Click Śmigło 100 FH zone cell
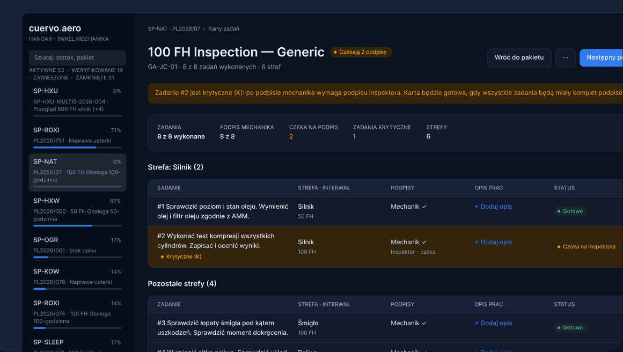This screenshot has height=352, width=623. pyautogui.click(x=308, y=328)
